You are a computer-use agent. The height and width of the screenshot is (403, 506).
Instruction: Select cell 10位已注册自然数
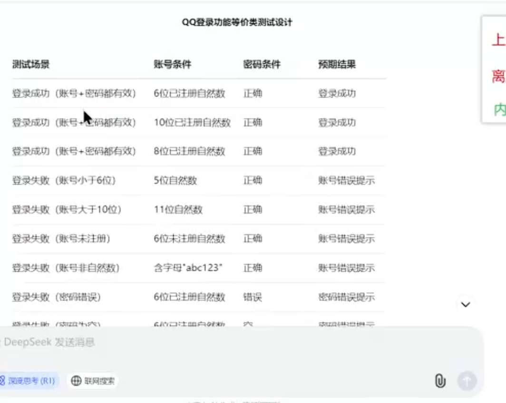point(192,122)
